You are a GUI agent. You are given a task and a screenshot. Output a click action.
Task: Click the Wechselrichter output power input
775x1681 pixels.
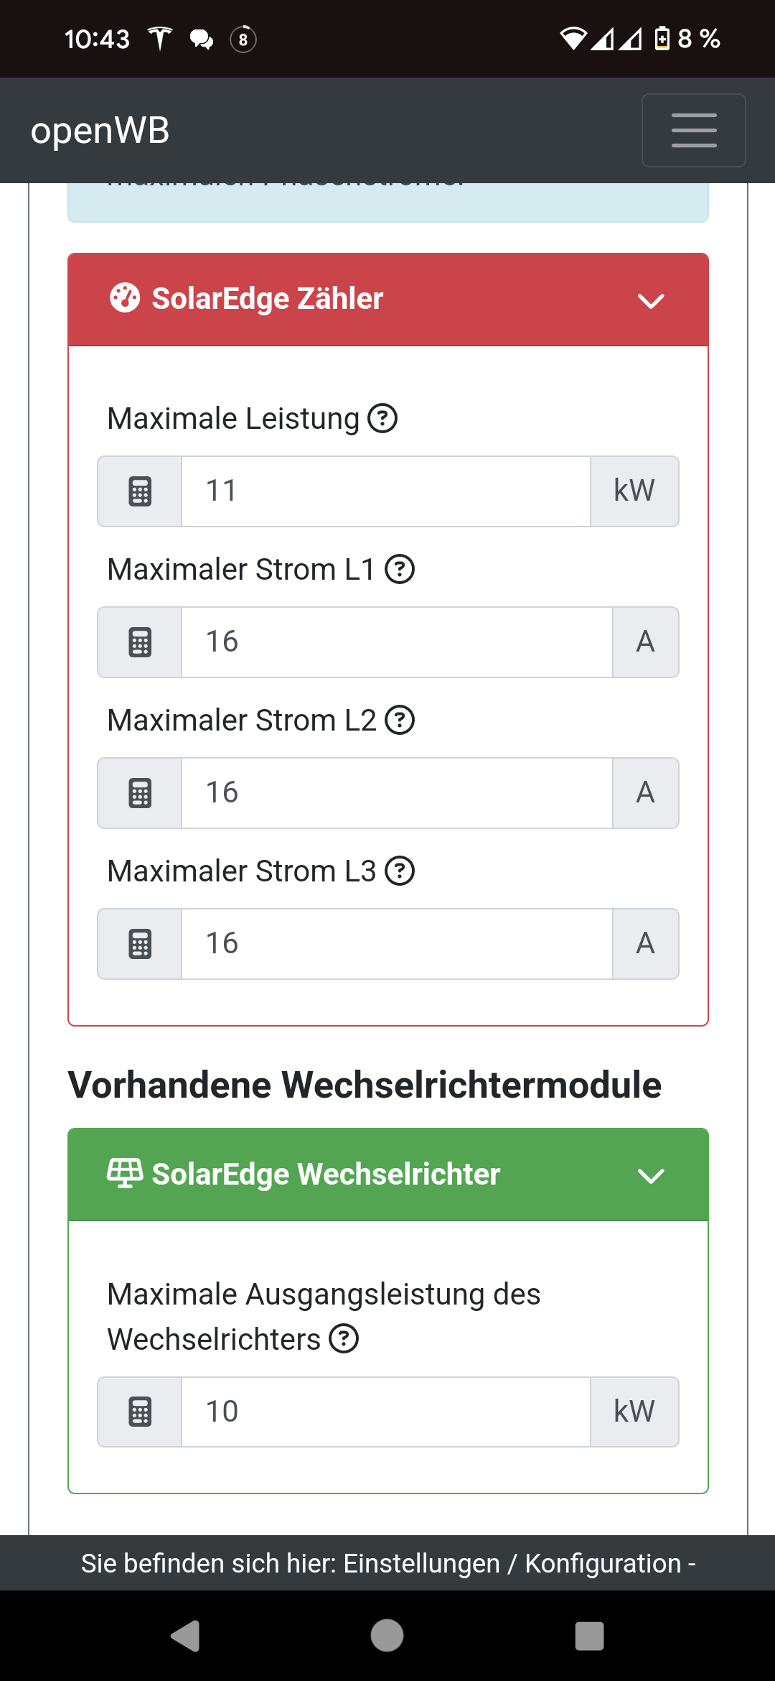385,1412
